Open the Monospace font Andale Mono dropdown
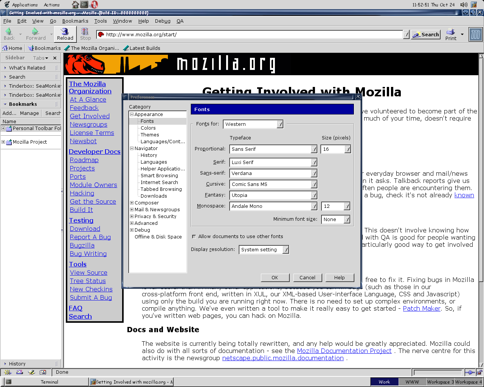The height and width of the screenshot is (387, 484). [273, 206]
